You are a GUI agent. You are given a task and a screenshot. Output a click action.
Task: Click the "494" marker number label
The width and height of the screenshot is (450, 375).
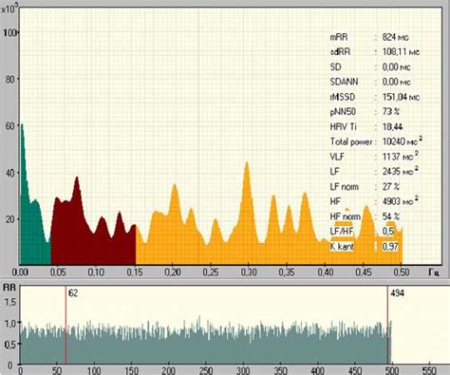397,293
